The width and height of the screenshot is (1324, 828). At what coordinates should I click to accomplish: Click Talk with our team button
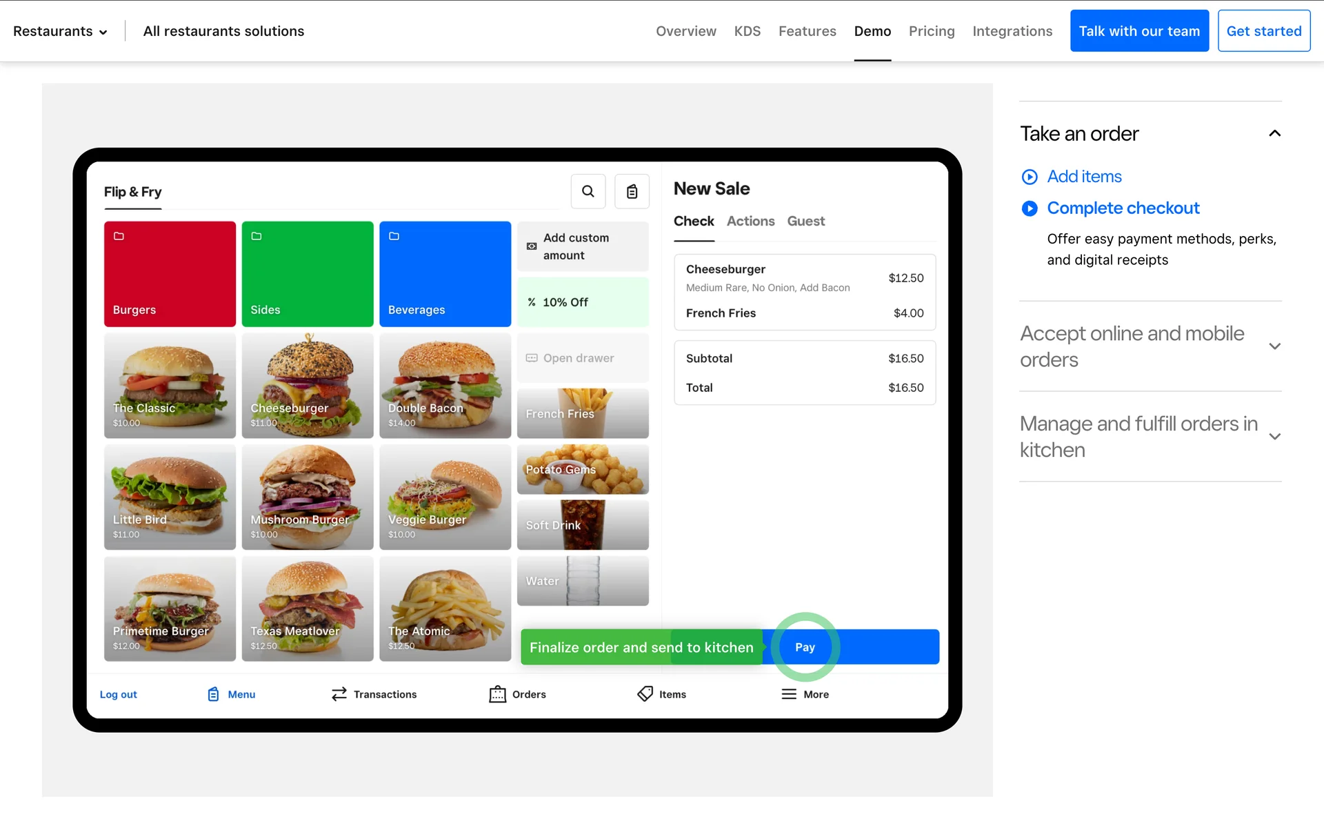tap(1139, 31)
